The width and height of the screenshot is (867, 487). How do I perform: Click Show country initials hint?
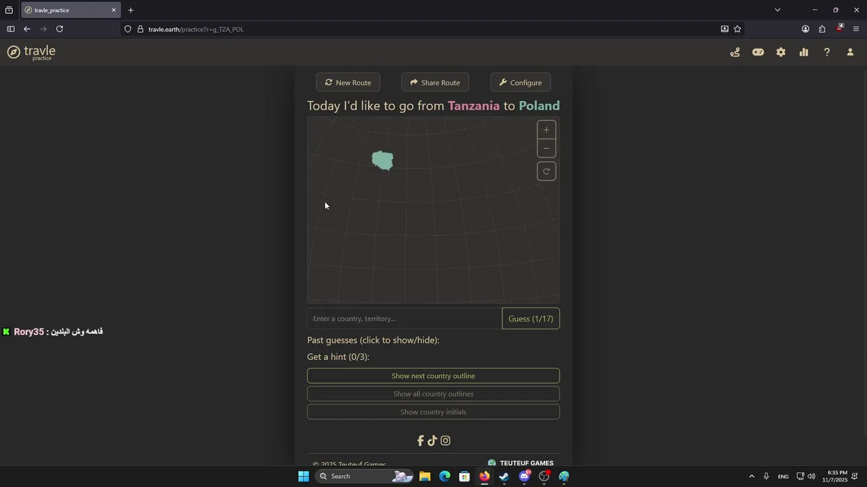[x=433, y=412]
